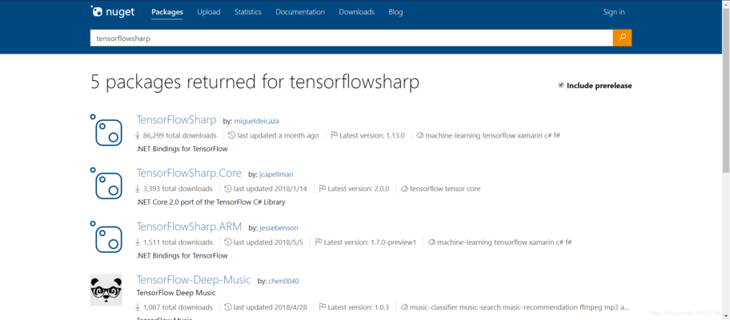
Task: Click the TensorFlowSharp package icon
Action: [x=107, y=130]
